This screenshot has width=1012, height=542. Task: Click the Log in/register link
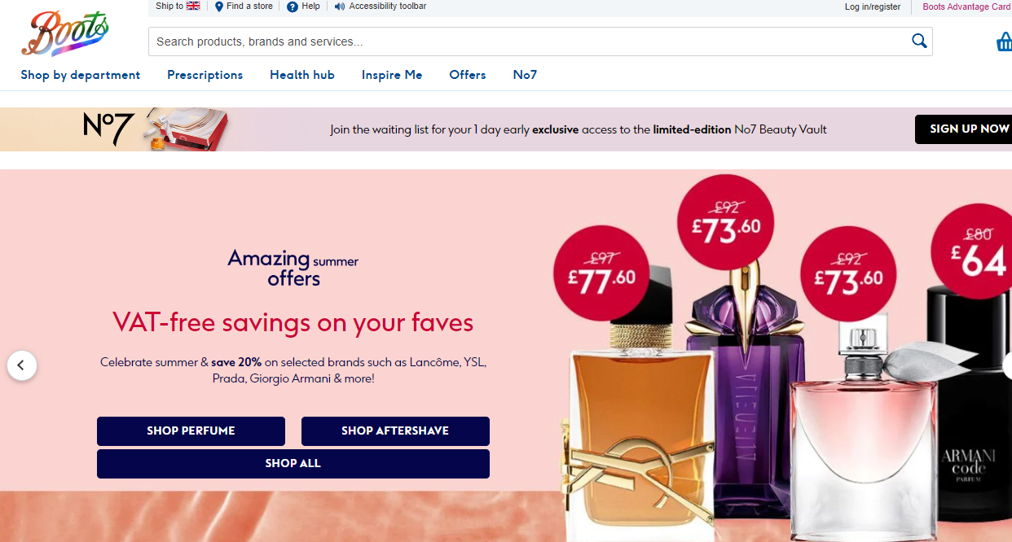[873, 7]
